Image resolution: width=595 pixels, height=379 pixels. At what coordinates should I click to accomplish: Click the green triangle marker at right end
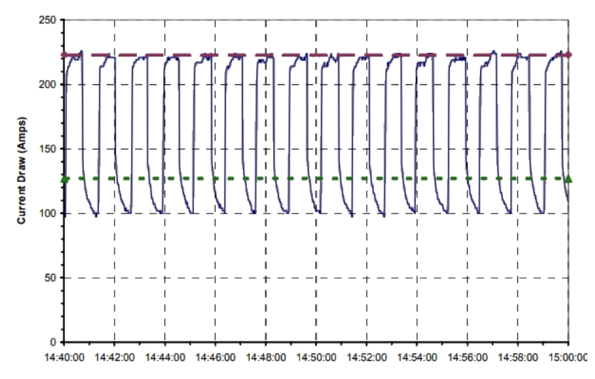click(568, 178)
